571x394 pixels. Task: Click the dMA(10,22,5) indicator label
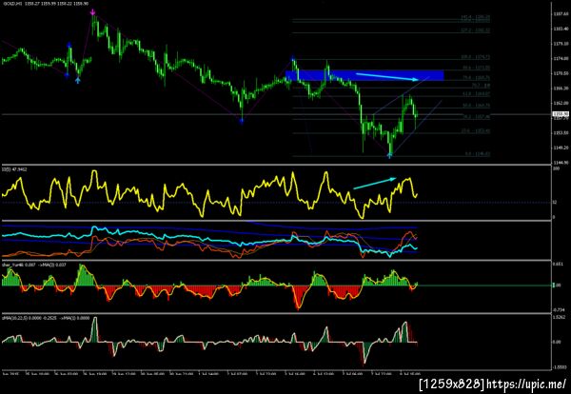coord(14,318)
